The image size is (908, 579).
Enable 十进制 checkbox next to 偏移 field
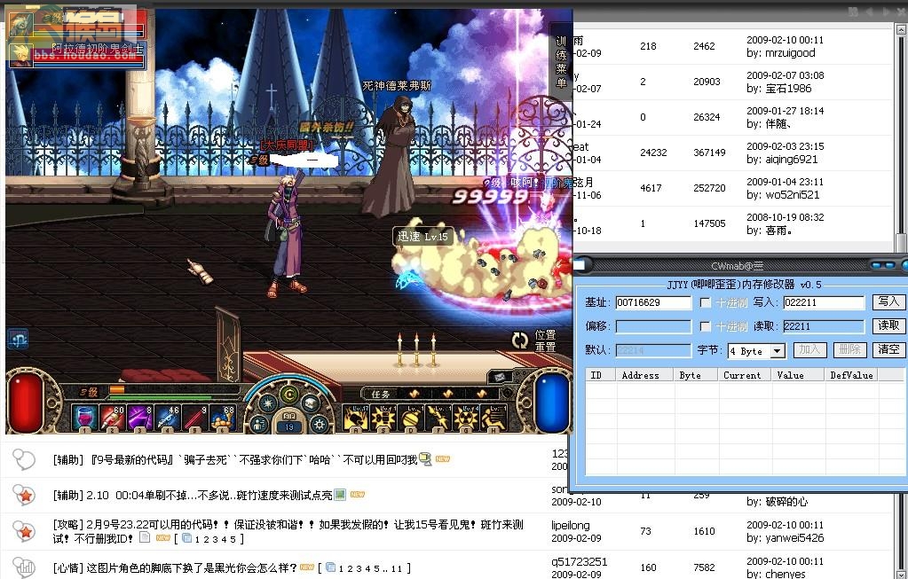tap(705, 326)
